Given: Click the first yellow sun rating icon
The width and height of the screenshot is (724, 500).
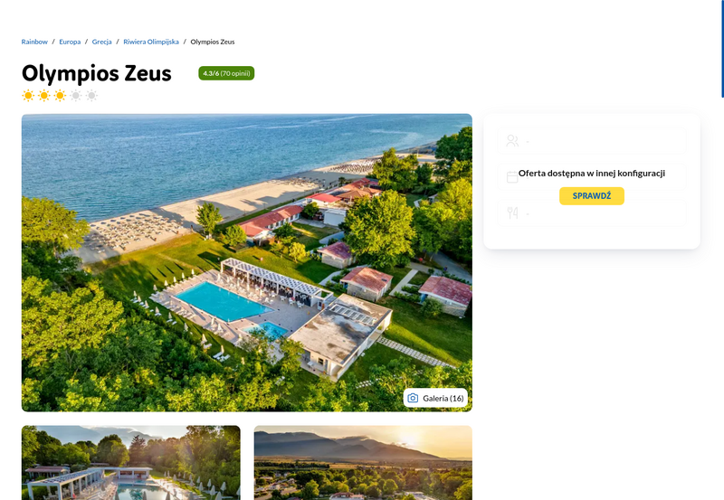Looking at the screenshot, I should tap(28, 96).
